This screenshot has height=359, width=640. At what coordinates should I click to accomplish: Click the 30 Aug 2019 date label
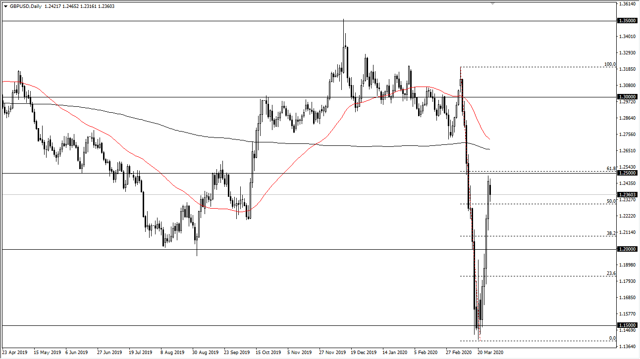tap(205, 353)
